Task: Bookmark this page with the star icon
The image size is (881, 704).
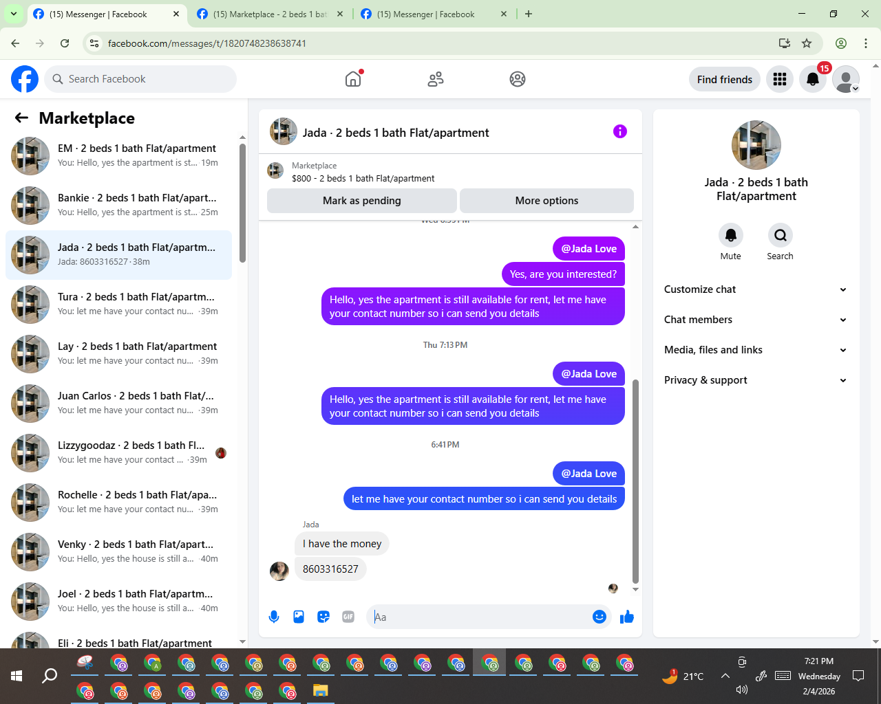Action: pyautogui.click(x=807, y=43)
